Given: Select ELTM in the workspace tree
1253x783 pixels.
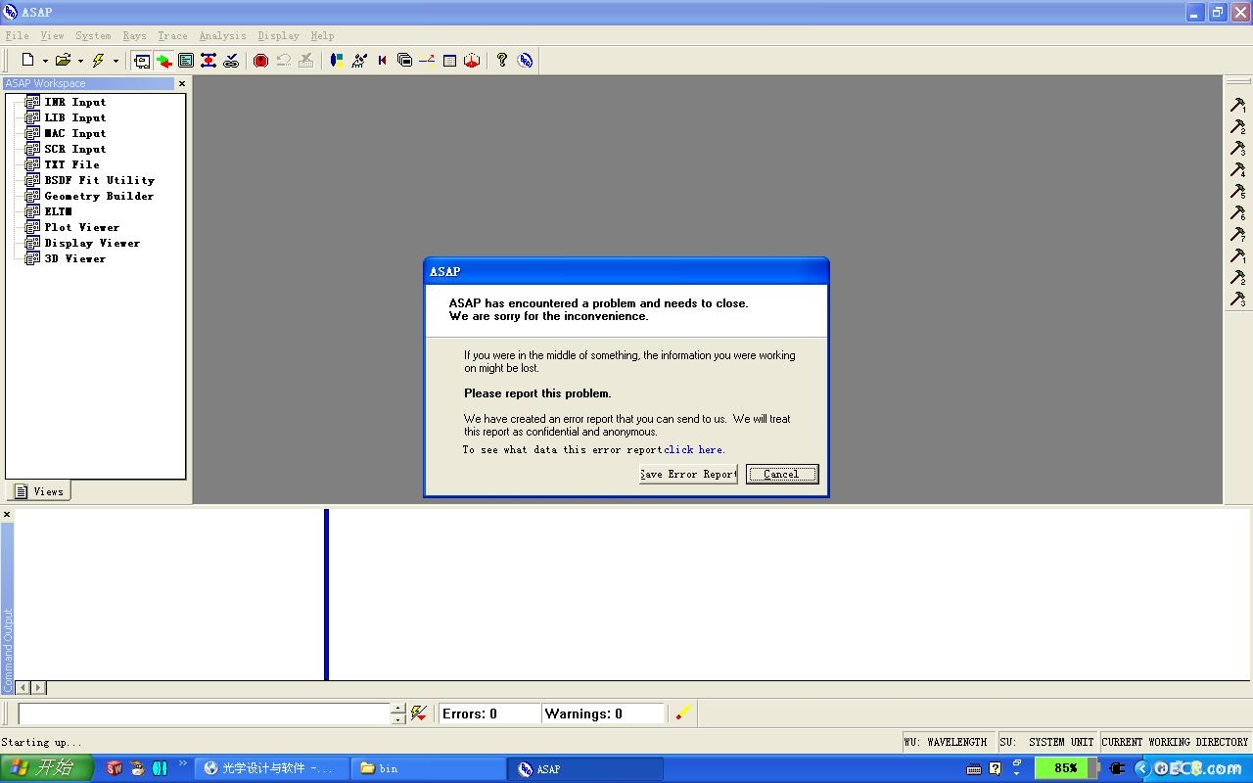Looking at the screenshot, I should (58, 211).
